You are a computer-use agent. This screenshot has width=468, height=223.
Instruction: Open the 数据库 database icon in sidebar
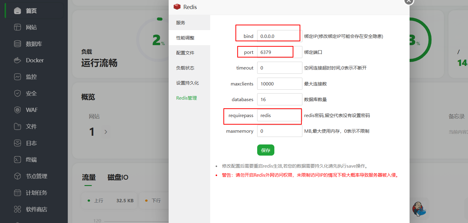point(18,44)
